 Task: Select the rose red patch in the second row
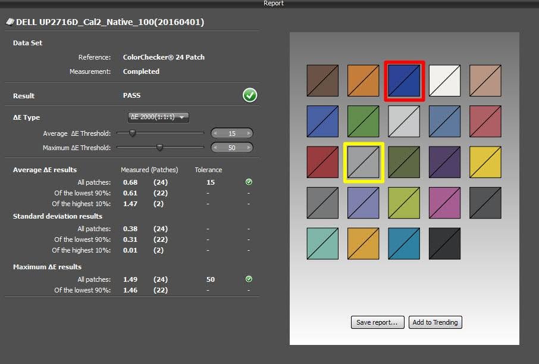[x=485, y=121]
